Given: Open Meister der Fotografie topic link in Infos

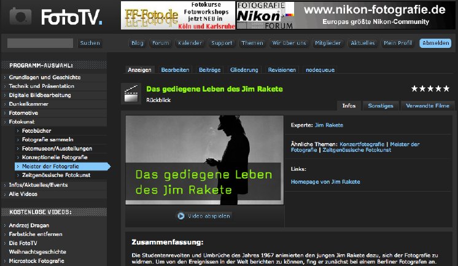Looking at the screenshot, I should (355, 147).
